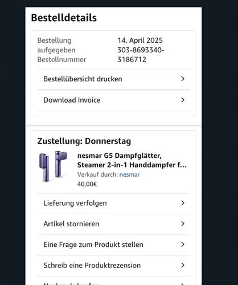Click the 40,00€ price text
The height and width of the screenshot is (285, 238).
(x=87, y=184)
